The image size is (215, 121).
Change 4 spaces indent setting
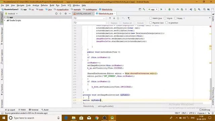pos(202,113)
